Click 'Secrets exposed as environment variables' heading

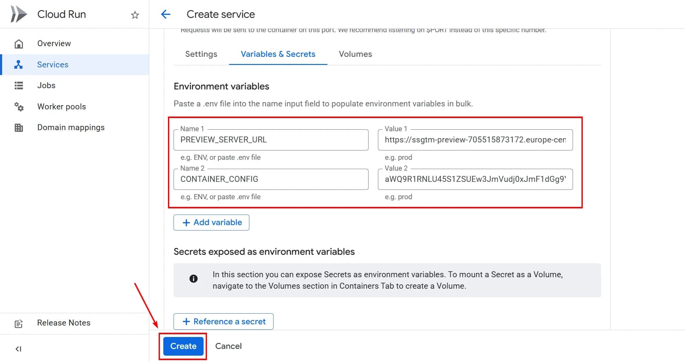[x=264, y=252]
